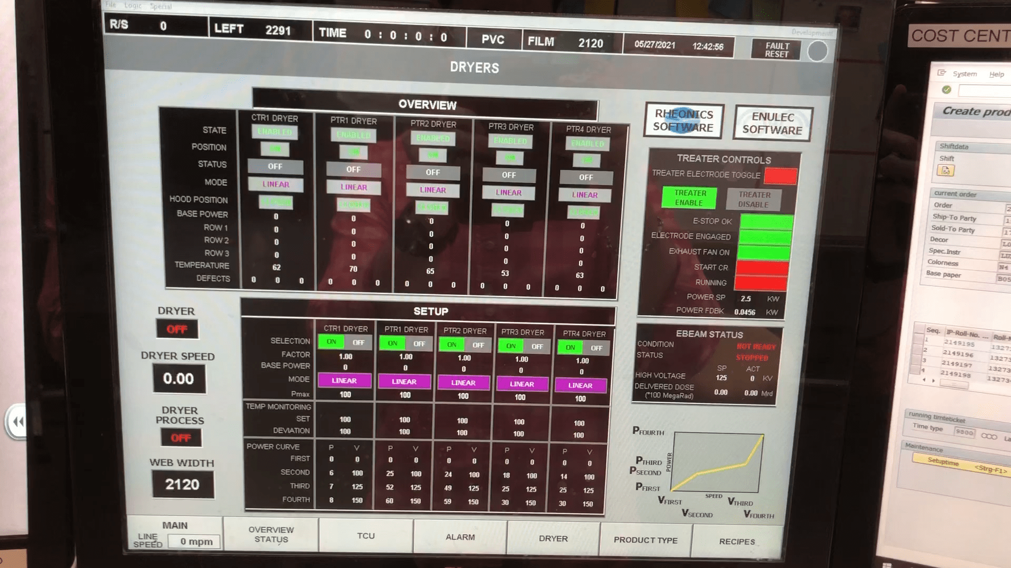Click TREATER DISABLE button
Screen dimensions: 1011x568
(x=754, y=199)
